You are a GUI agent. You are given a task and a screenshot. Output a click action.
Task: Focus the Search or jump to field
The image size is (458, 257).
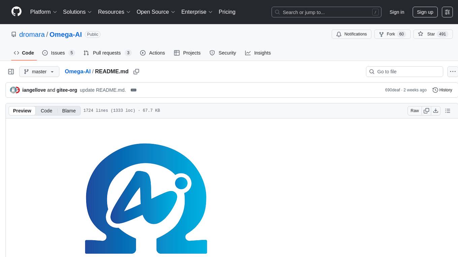coord(326,12)
